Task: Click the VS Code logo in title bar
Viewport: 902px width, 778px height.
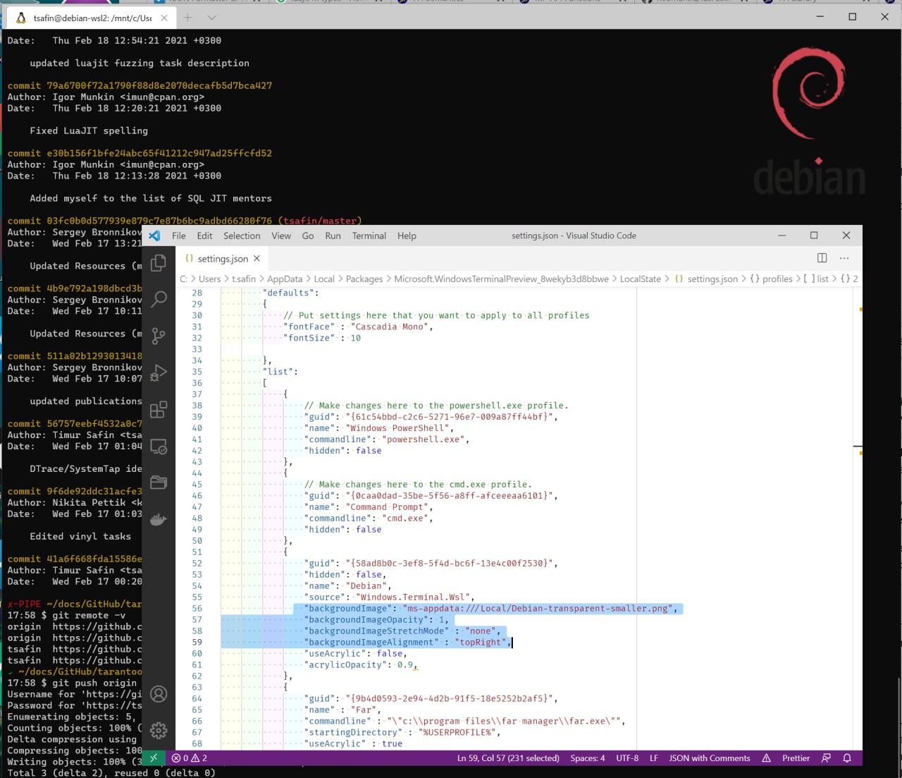Action: pyautogui.click(x=155, y=236)
